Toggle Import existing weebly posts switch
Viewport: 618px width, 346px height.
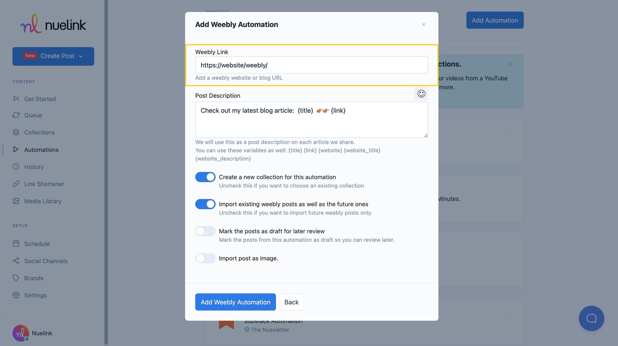pyautogui.click(x=205, y=204)
